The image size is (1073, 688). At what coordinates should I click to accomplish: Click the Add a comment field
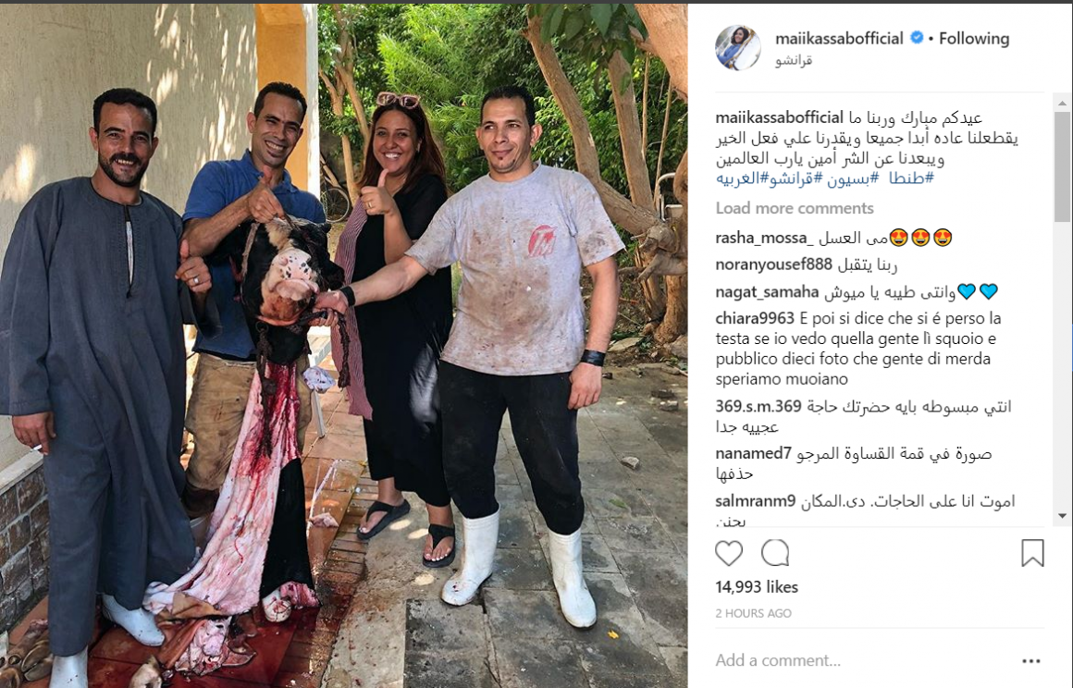click(x=862, y=660)
